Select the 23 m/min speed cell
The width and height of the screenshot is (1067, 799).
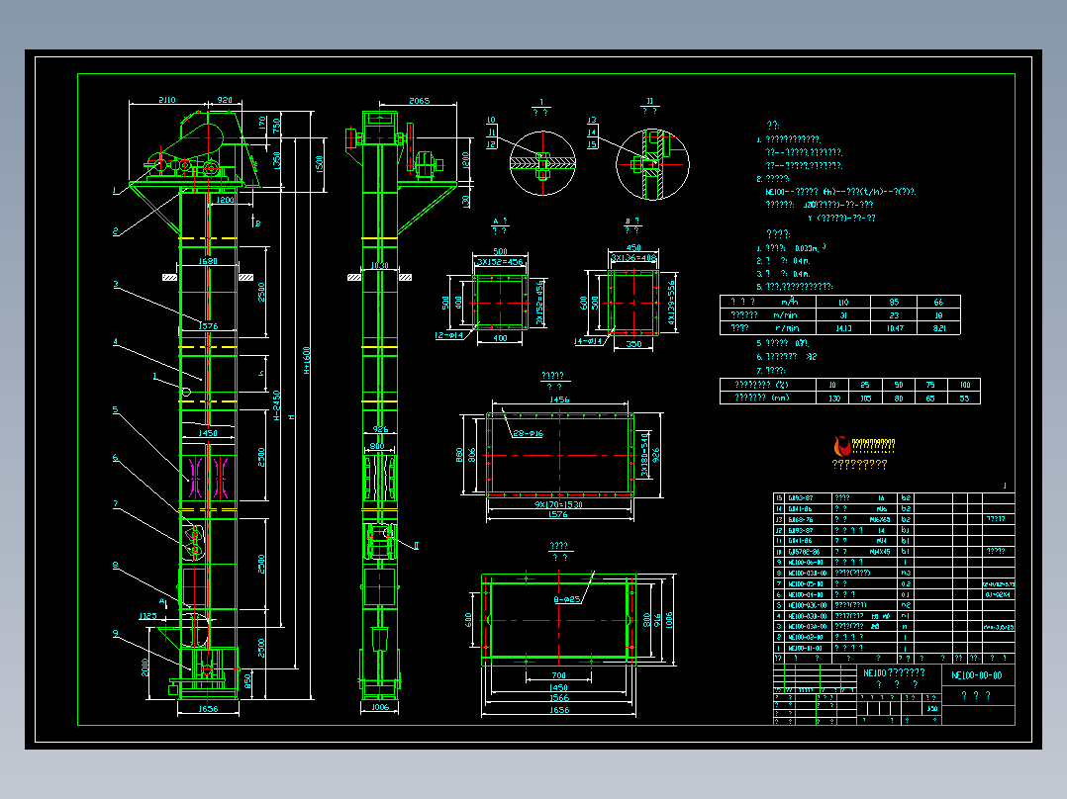[x=894, y=315]
